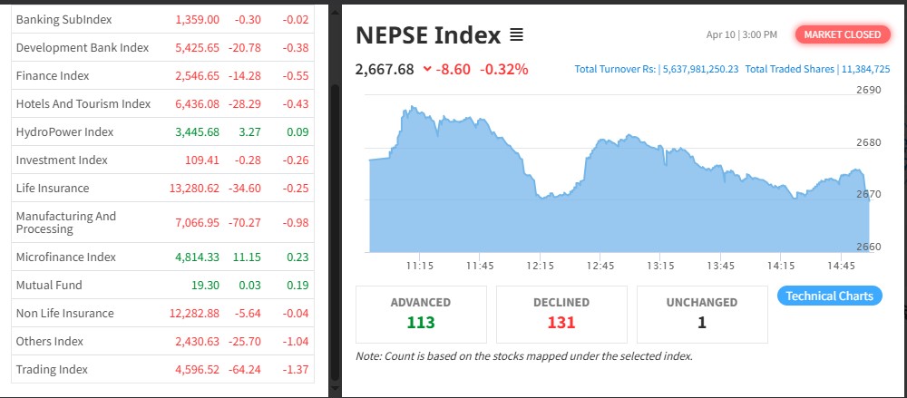Open the list menu icon beside NEPSE Index
The width and height of the screenshot is (907, 398).
click(x=516, y=35)
